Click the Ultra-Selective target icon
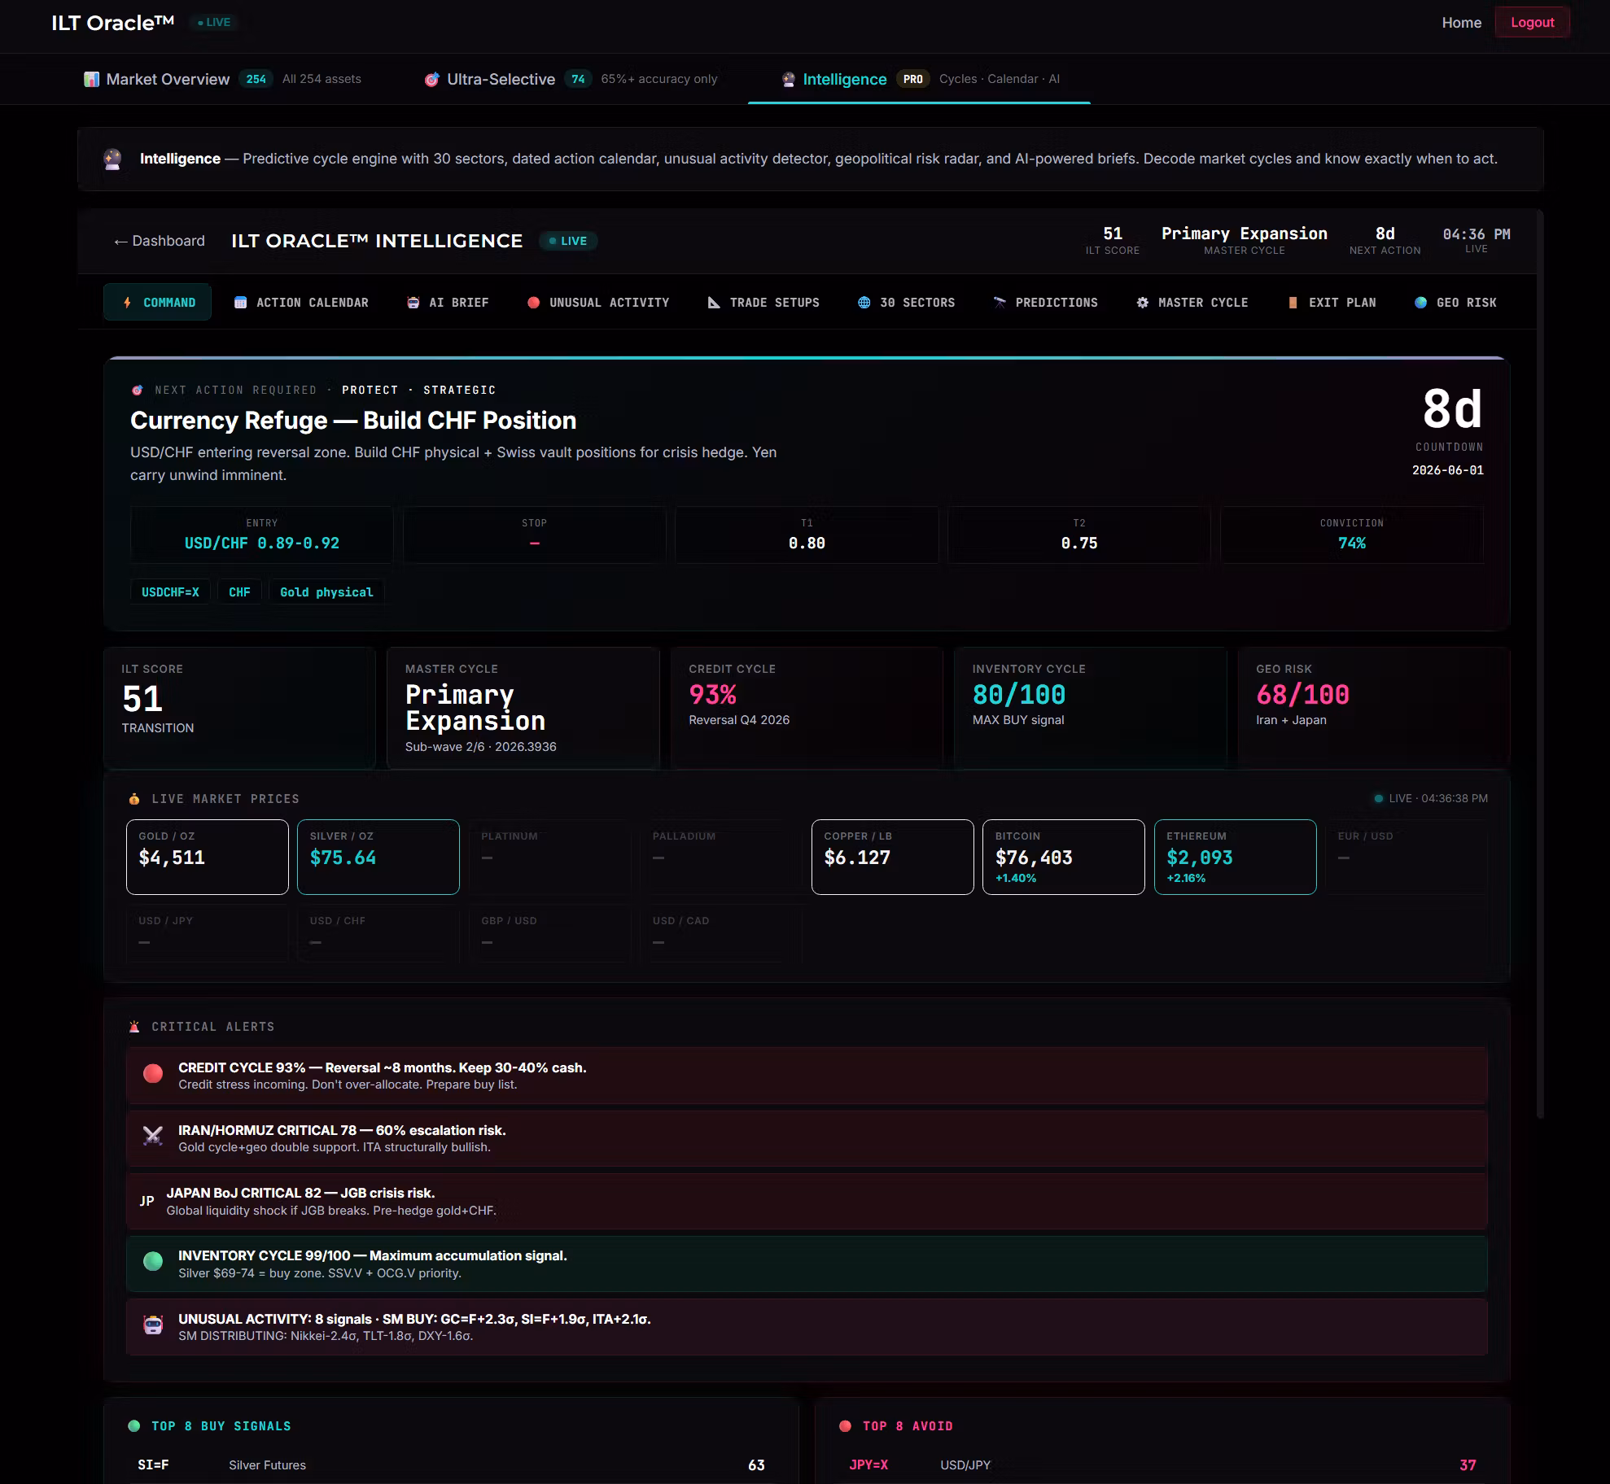1610x1484 pixels. [x=431, y=79]
